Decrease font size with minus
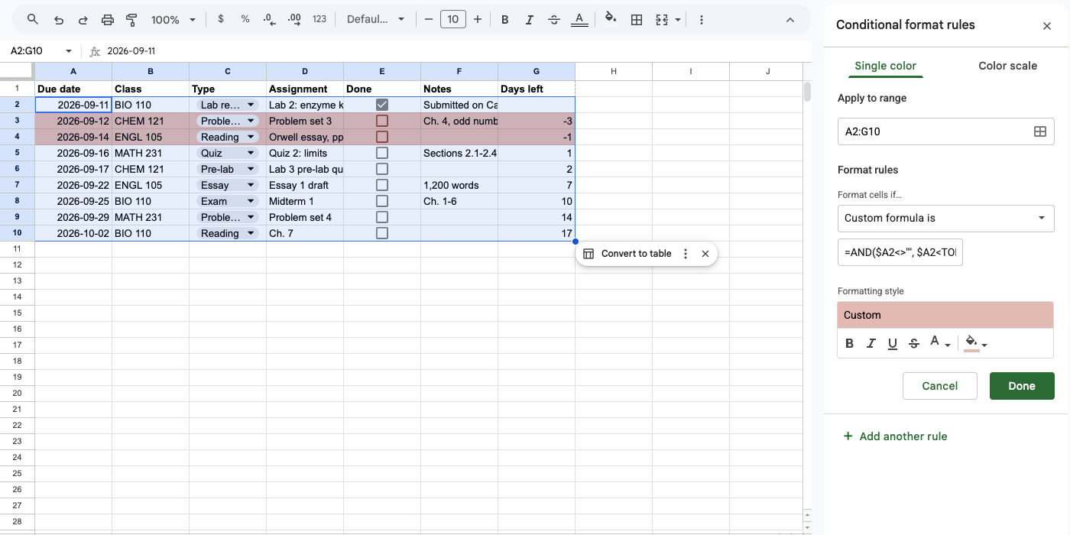 (428, 19)
